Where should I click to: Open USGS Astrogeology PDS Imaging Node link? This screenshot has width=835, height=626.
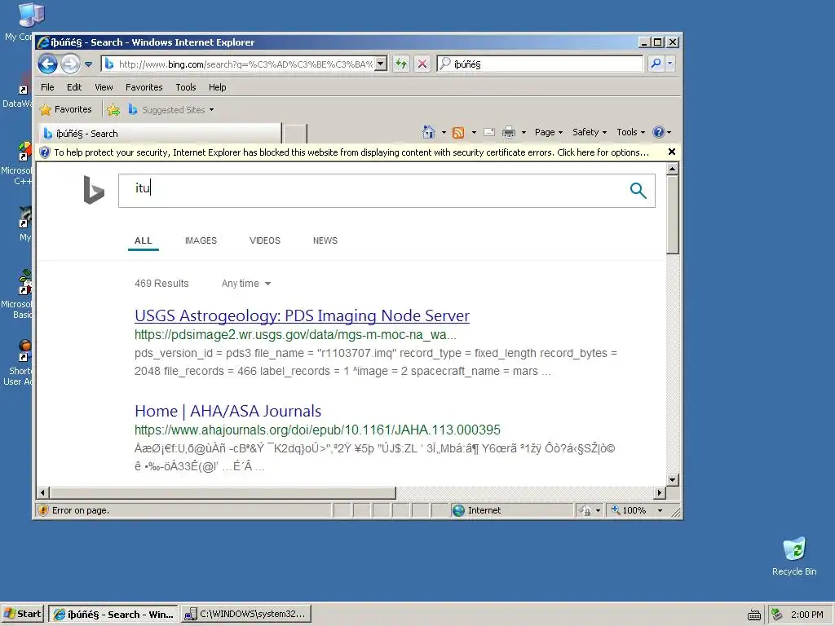tap(302, 315)
